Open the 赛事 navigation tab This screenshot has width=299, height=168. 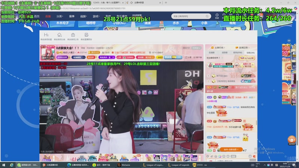[72, 16]
